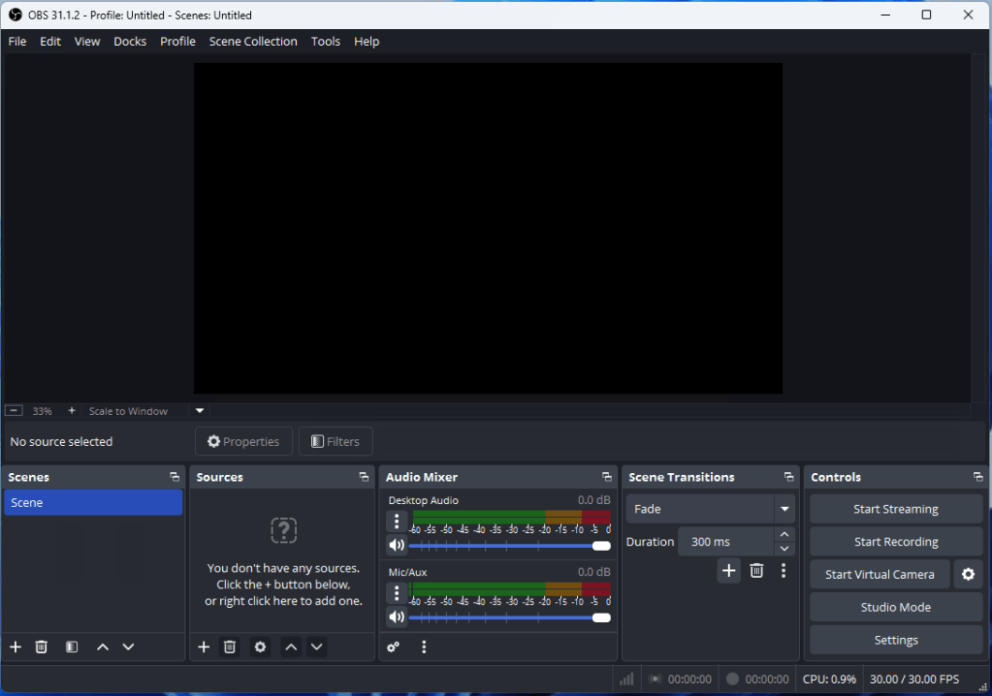Add a new scene transition

tap(728, 571)
